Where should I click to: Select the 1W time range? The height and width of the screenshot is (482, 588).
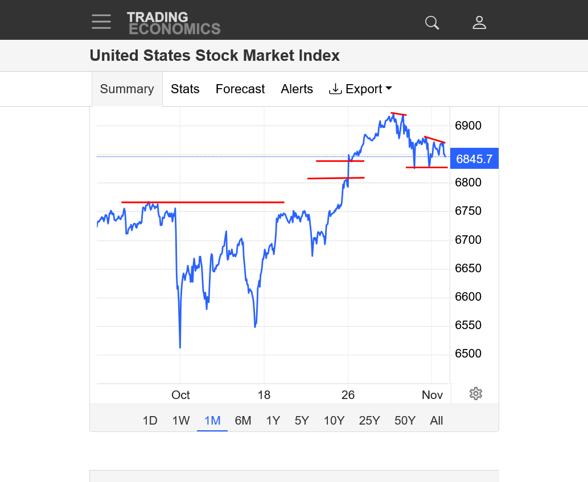(181, 421)
